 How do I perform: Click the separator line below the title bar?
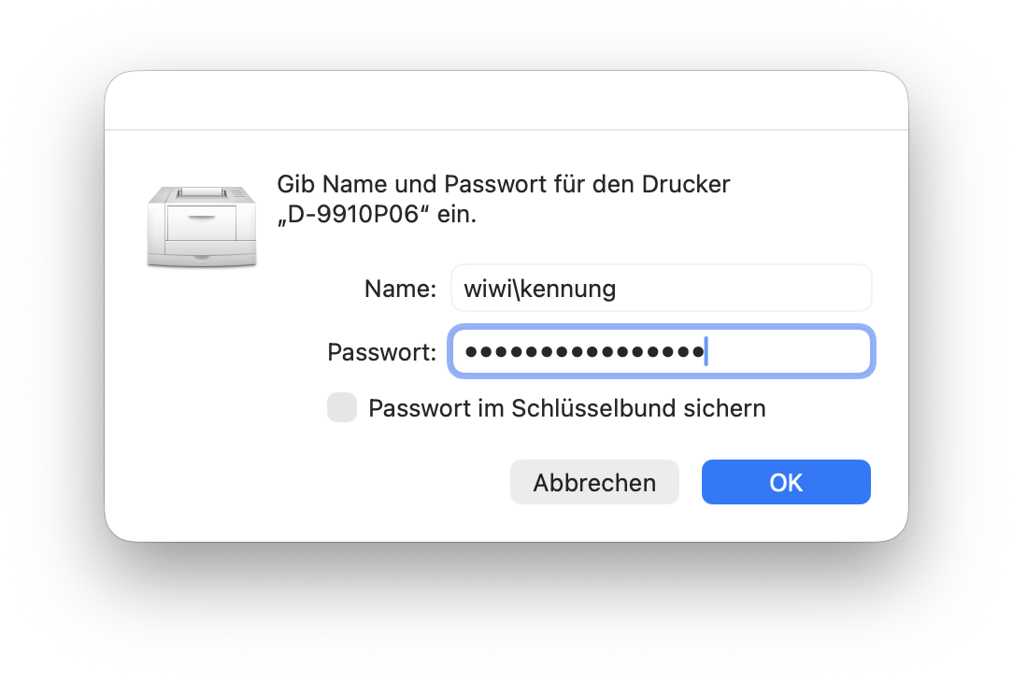tap(506, 130)
